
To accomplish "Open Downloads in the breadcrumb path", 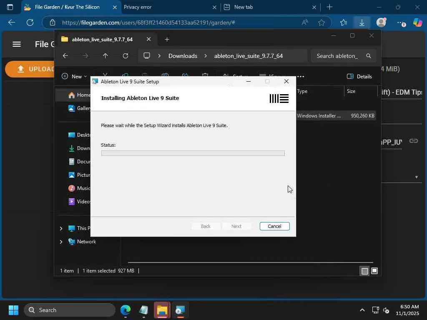I will [183, 56].
